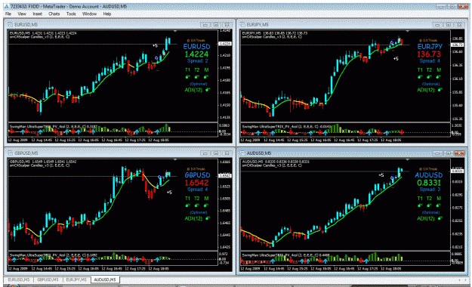Open the Tools menu

pyautogui.click(x=71, y=14)
